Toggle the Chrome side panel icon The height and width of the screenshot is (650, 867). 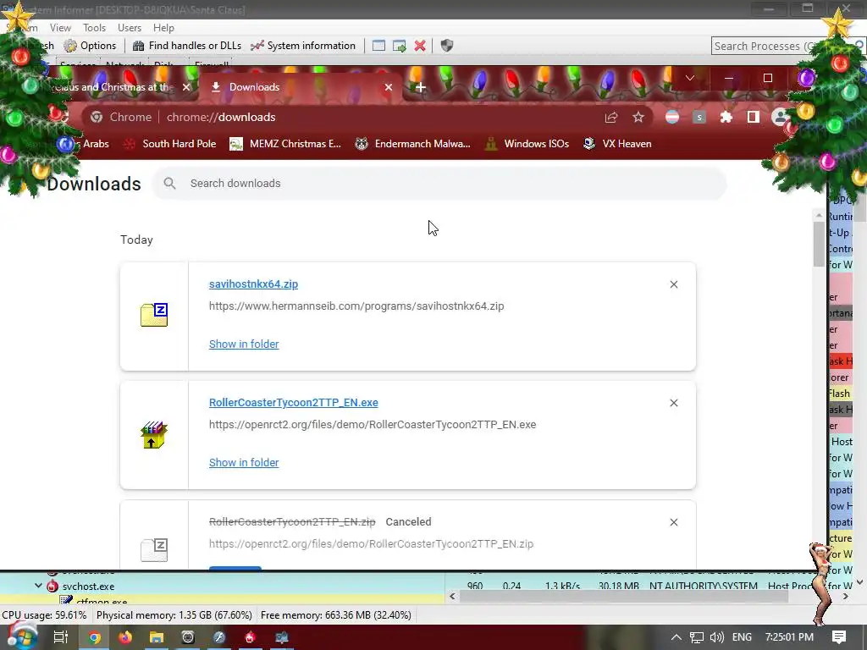pyautogui.click(x=753, y=117)
